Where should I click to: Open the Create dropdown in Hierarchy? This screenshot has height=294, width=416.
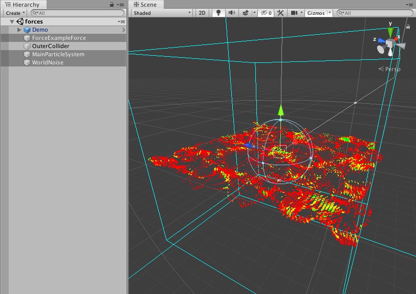coord(15,13)
